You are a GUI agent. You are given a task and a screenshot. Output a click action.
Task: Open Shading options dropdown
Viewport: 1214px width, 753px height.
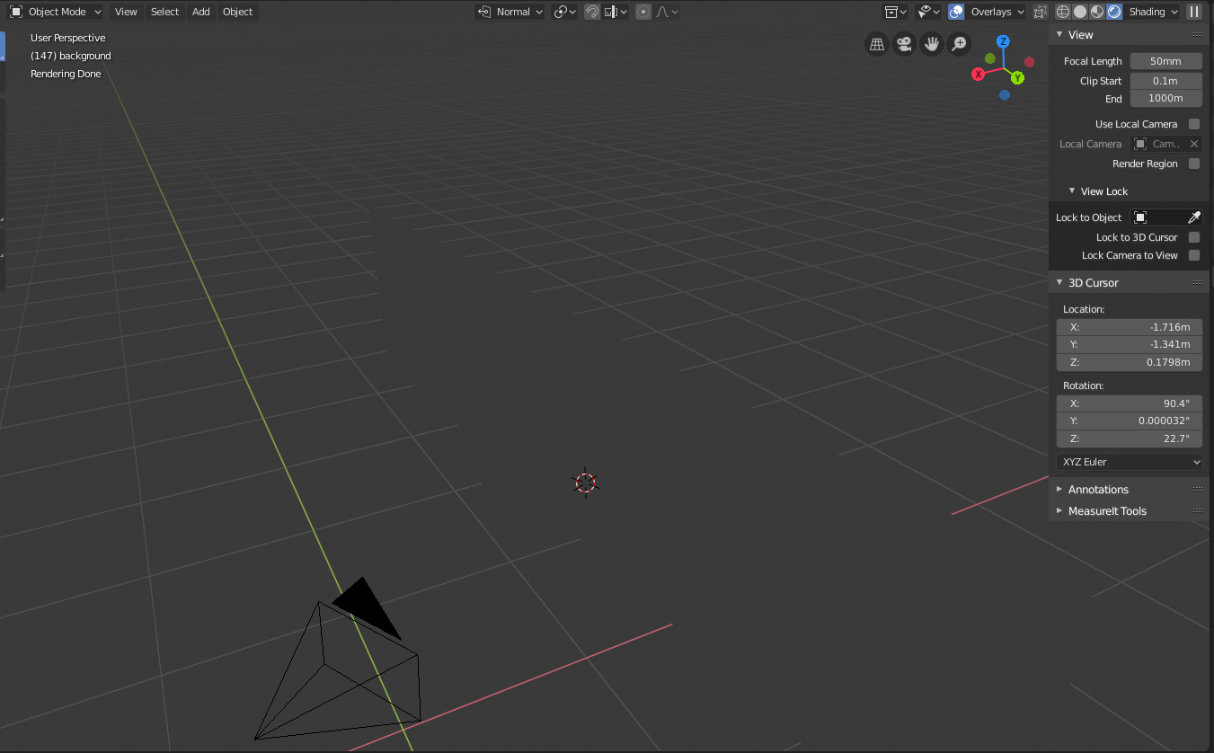point(1154,12)
